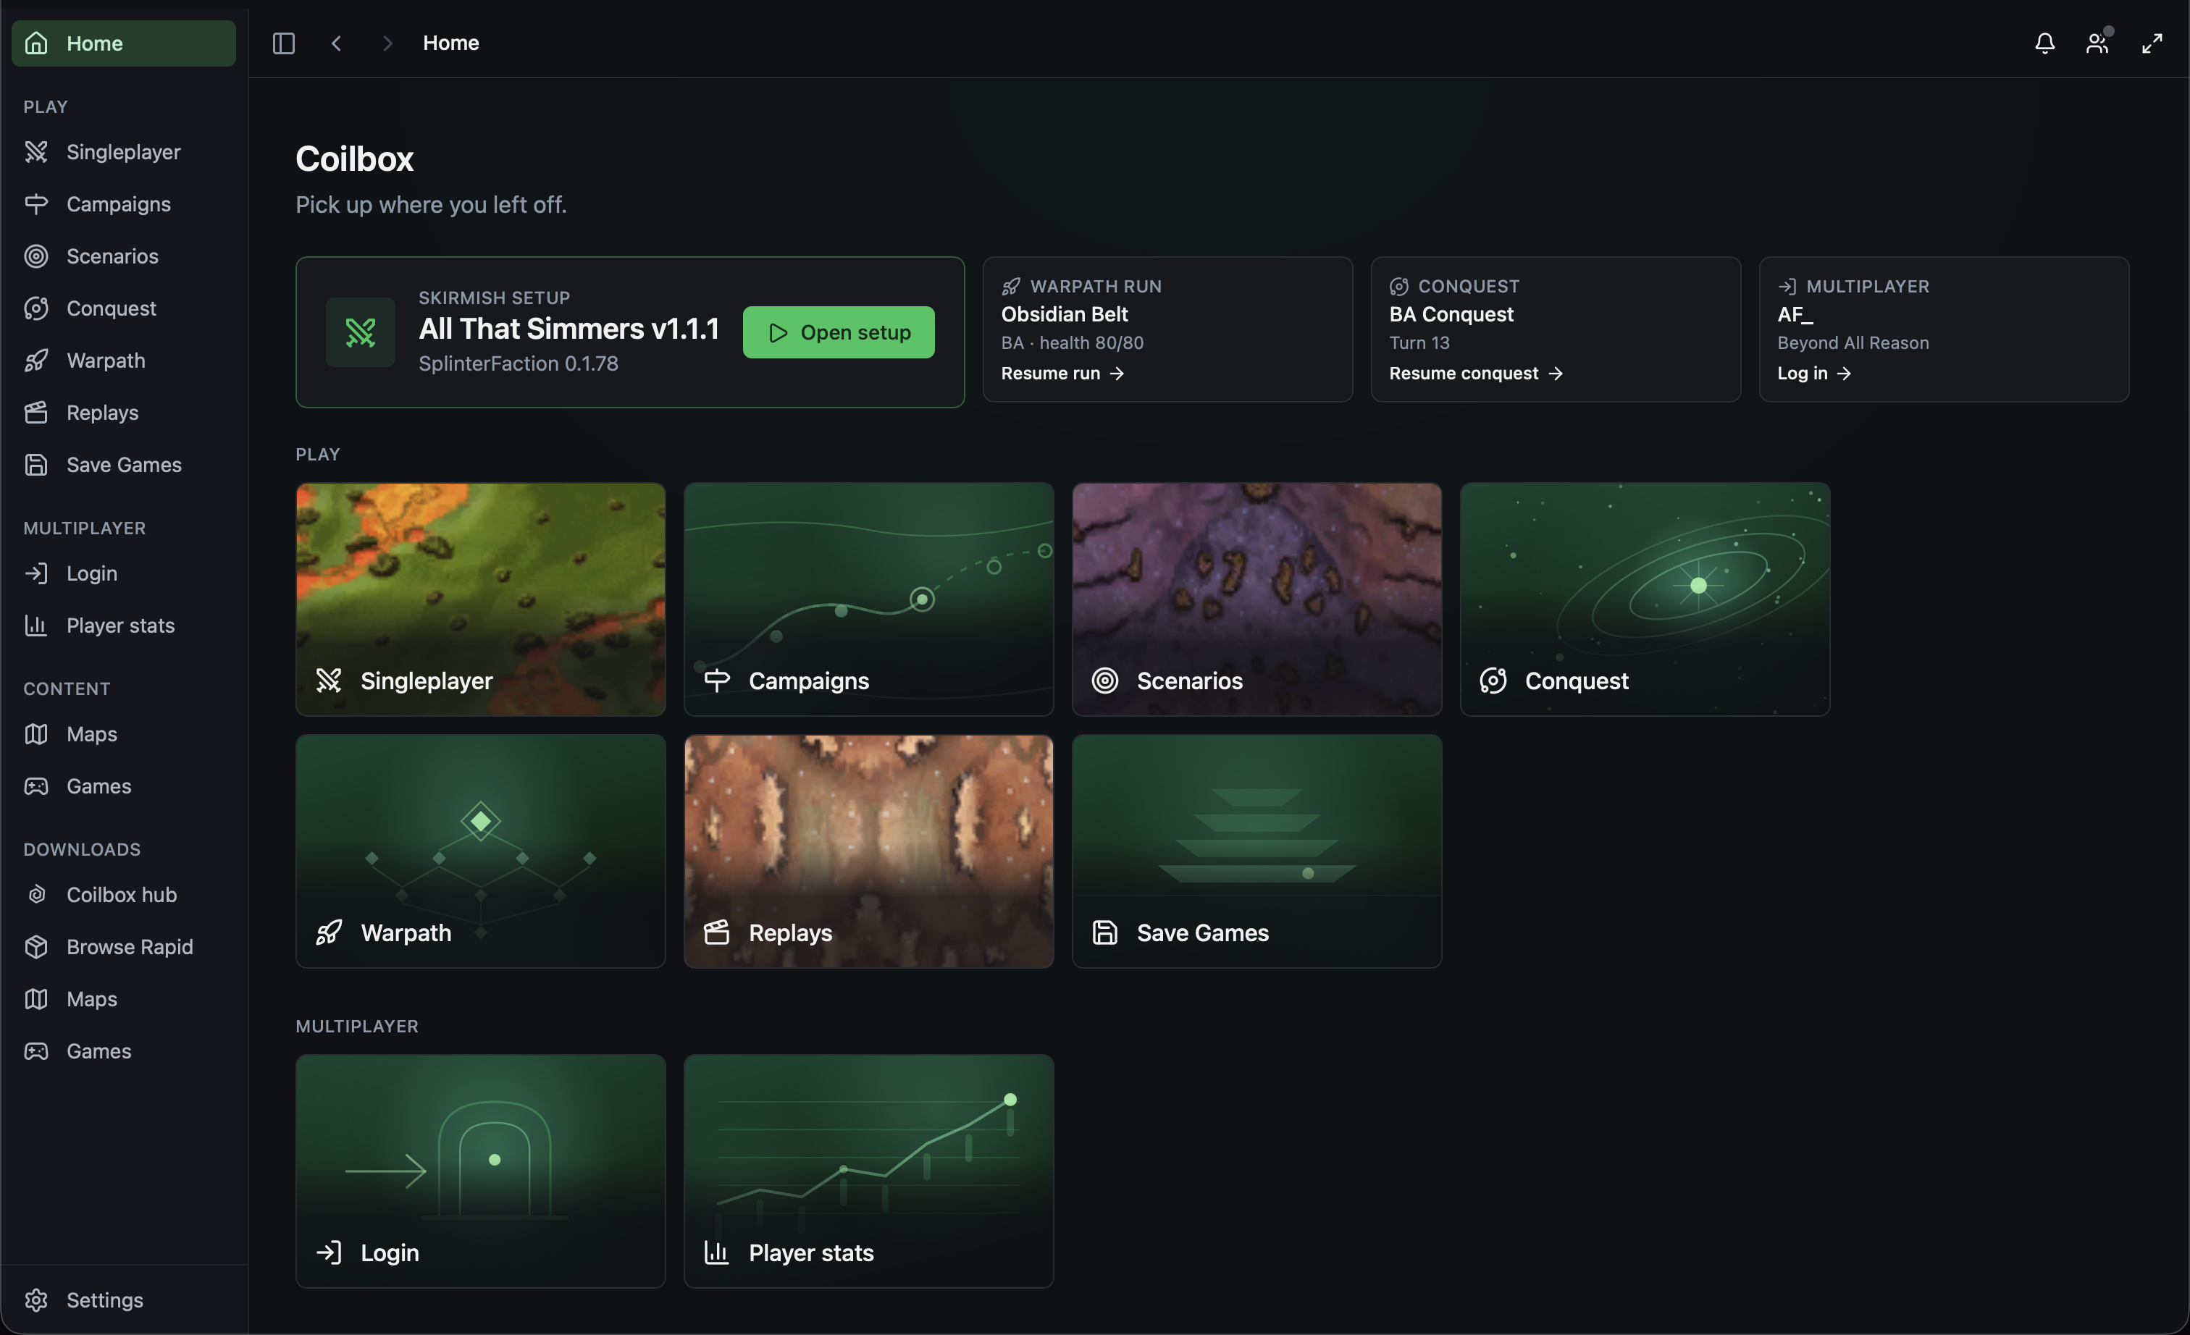Click the BA Conquest title text
This screenshot has height=1335, width=2190.
(1451, 313)
